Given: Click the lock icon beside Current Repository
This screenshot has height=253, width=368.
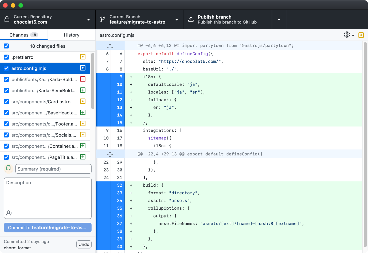Looking at the screenshot, I should coord(7,19).
